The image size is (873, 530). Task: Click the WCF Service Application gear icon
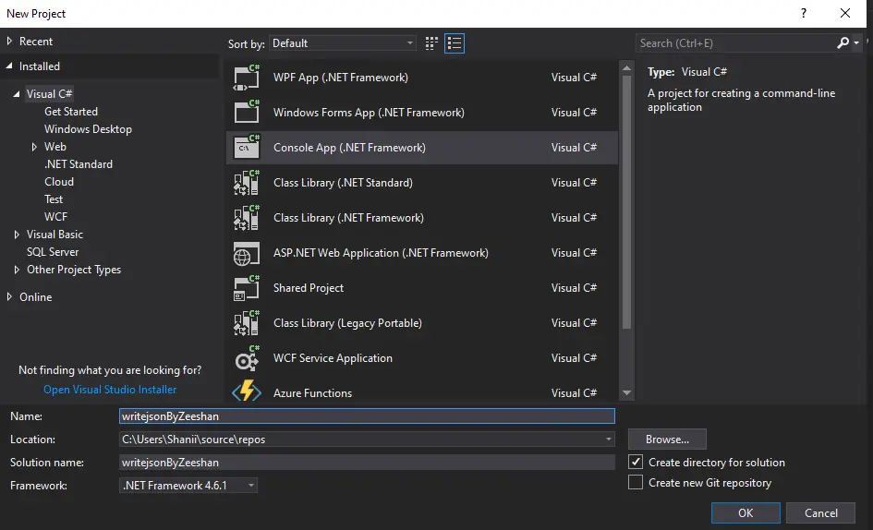(247, 358)
